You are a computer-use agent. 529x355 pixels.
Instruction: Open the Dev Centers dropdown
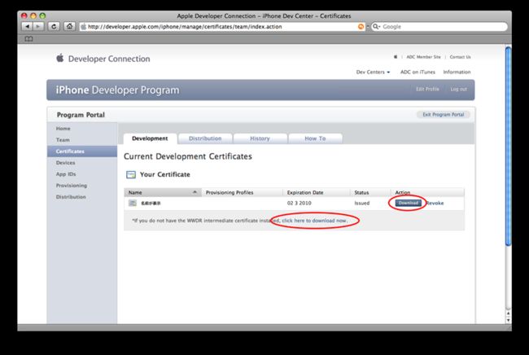373,72
